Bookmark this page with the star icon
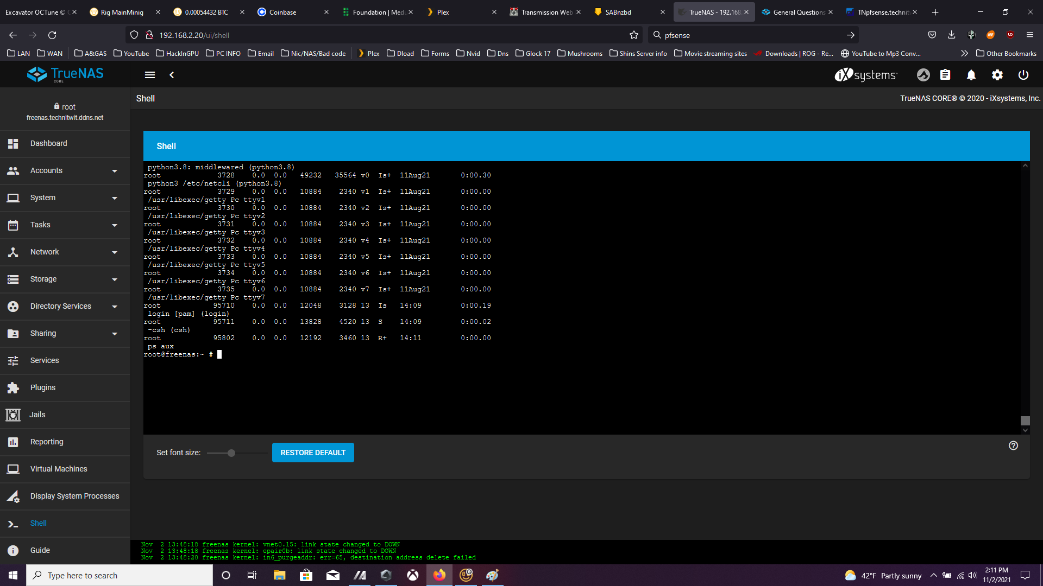This screenshot has height=586, width=1043. (x=633, y=35)
